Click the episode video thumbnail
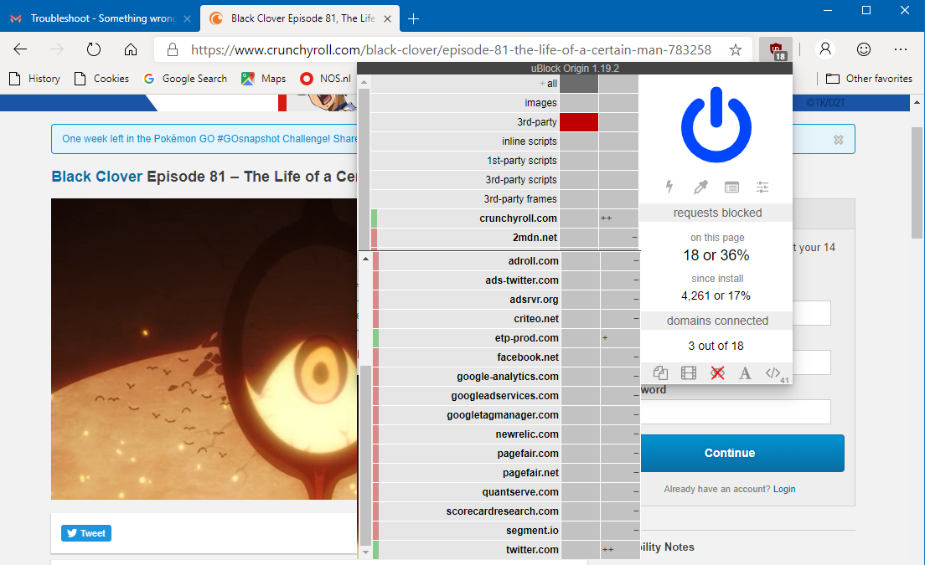This screenshot has height=565, width=925. (x=204, y=349)
